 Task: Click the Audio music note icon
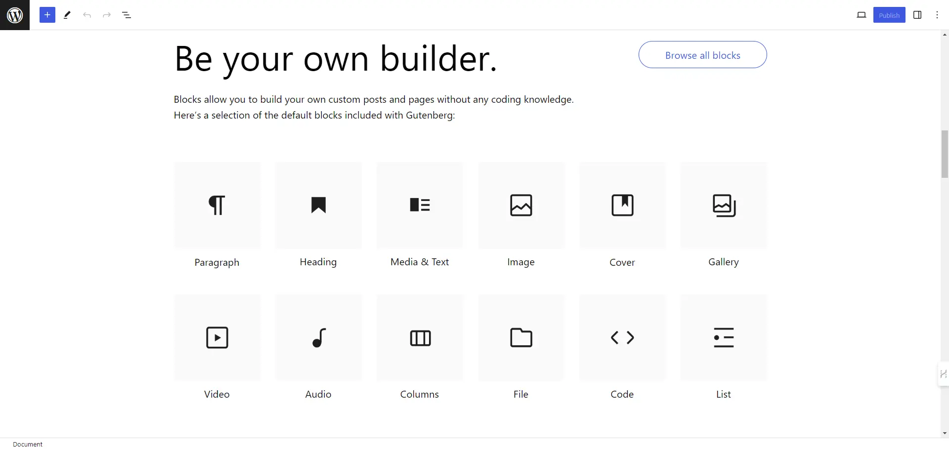click(x=319, y=338)
